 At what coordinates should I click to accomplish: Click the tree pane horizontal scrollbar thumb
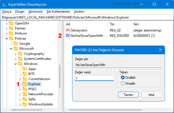27,110
